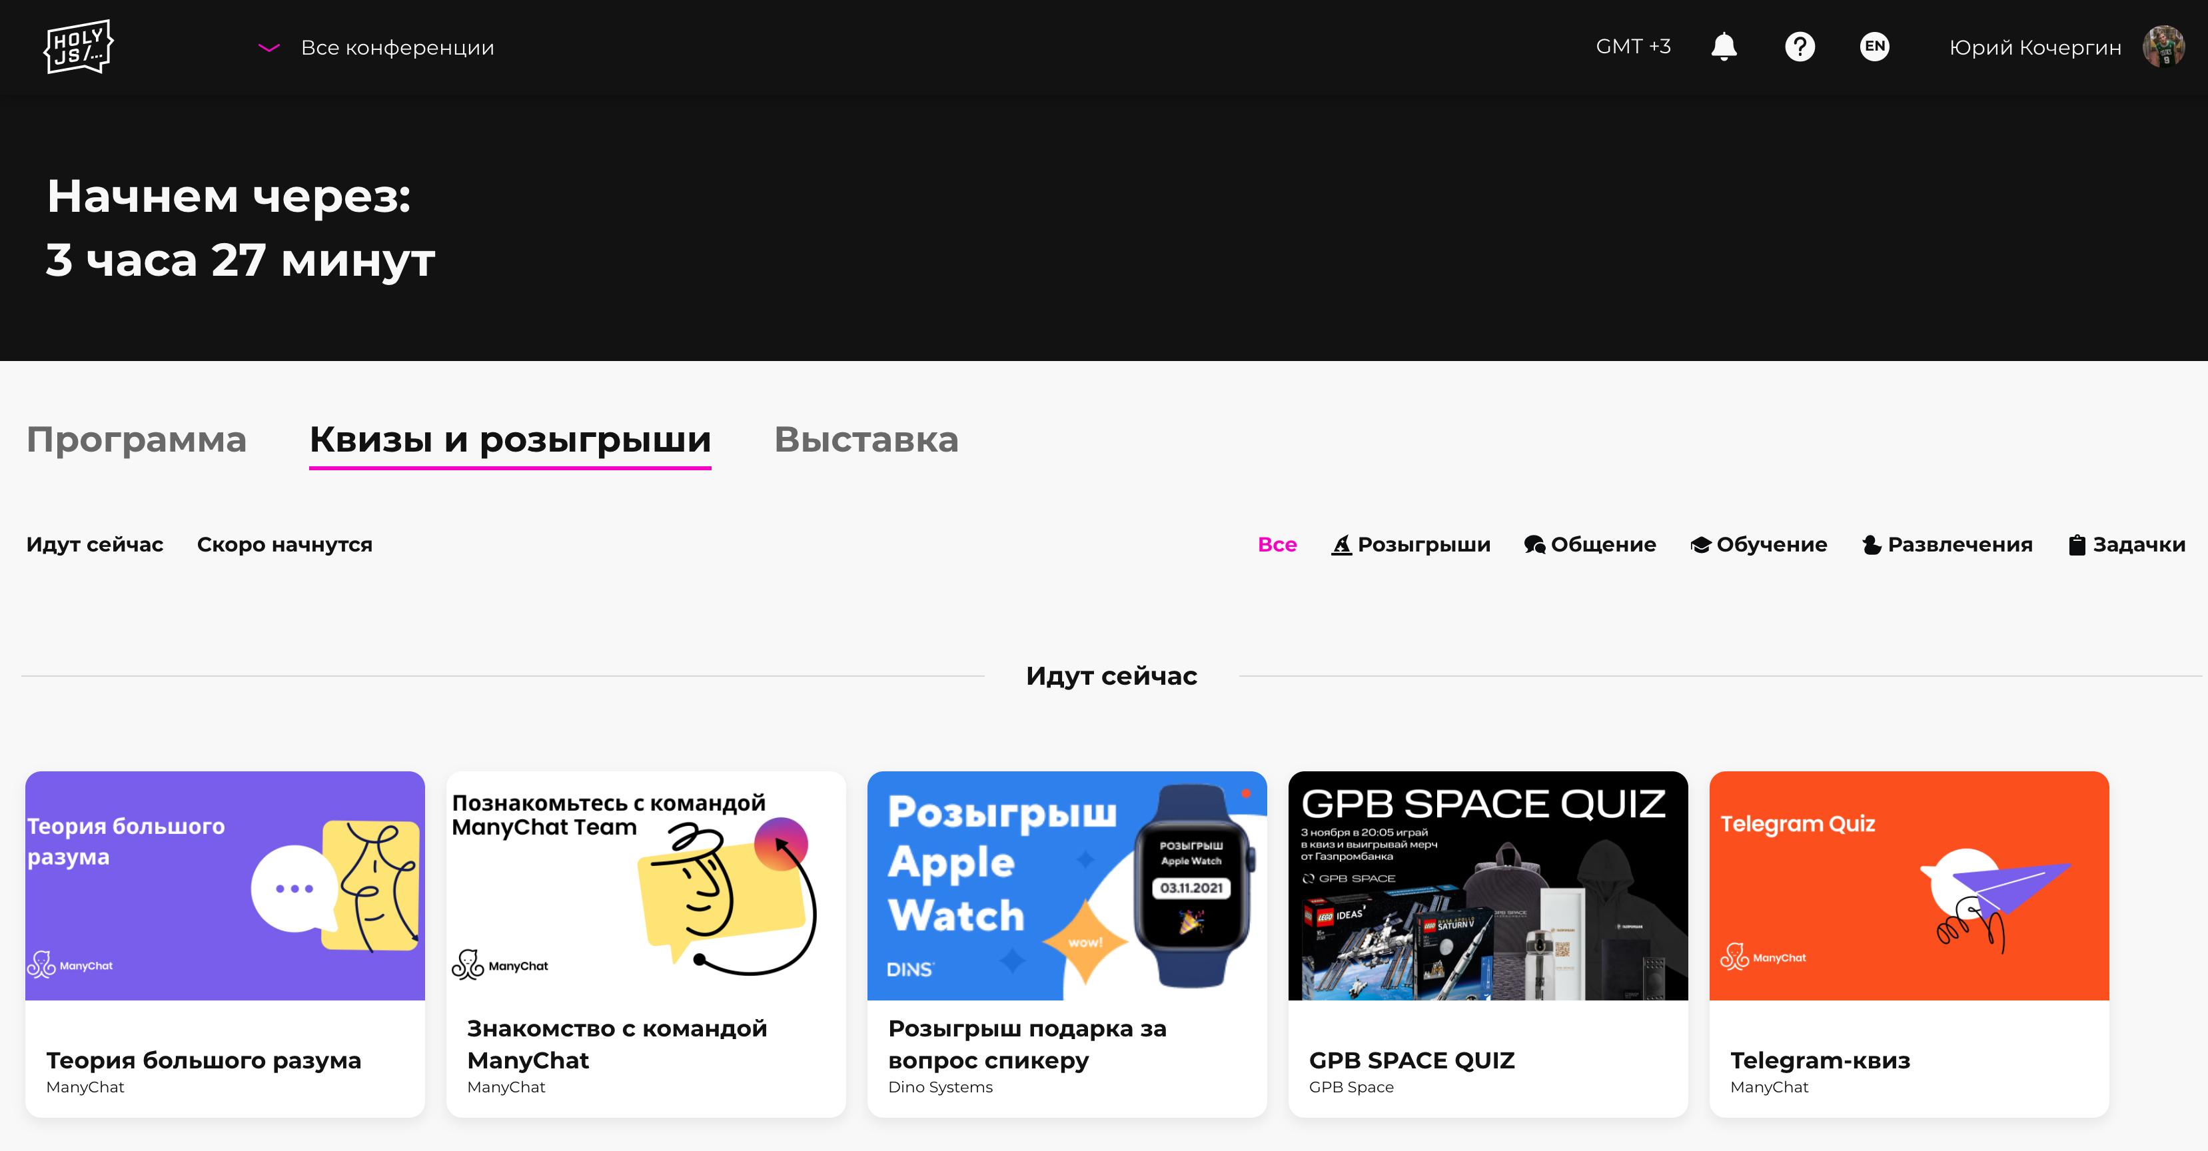Viewport: 2208px width, 1151px height.
Task: Switch to the Выставка tab
Action: pyautogui.click(x=865, y=440)
